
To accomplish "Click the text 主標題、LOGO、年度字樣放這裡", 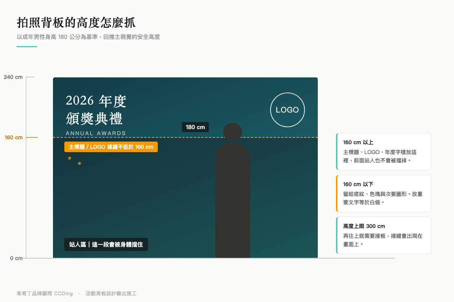I will [380, 156].
